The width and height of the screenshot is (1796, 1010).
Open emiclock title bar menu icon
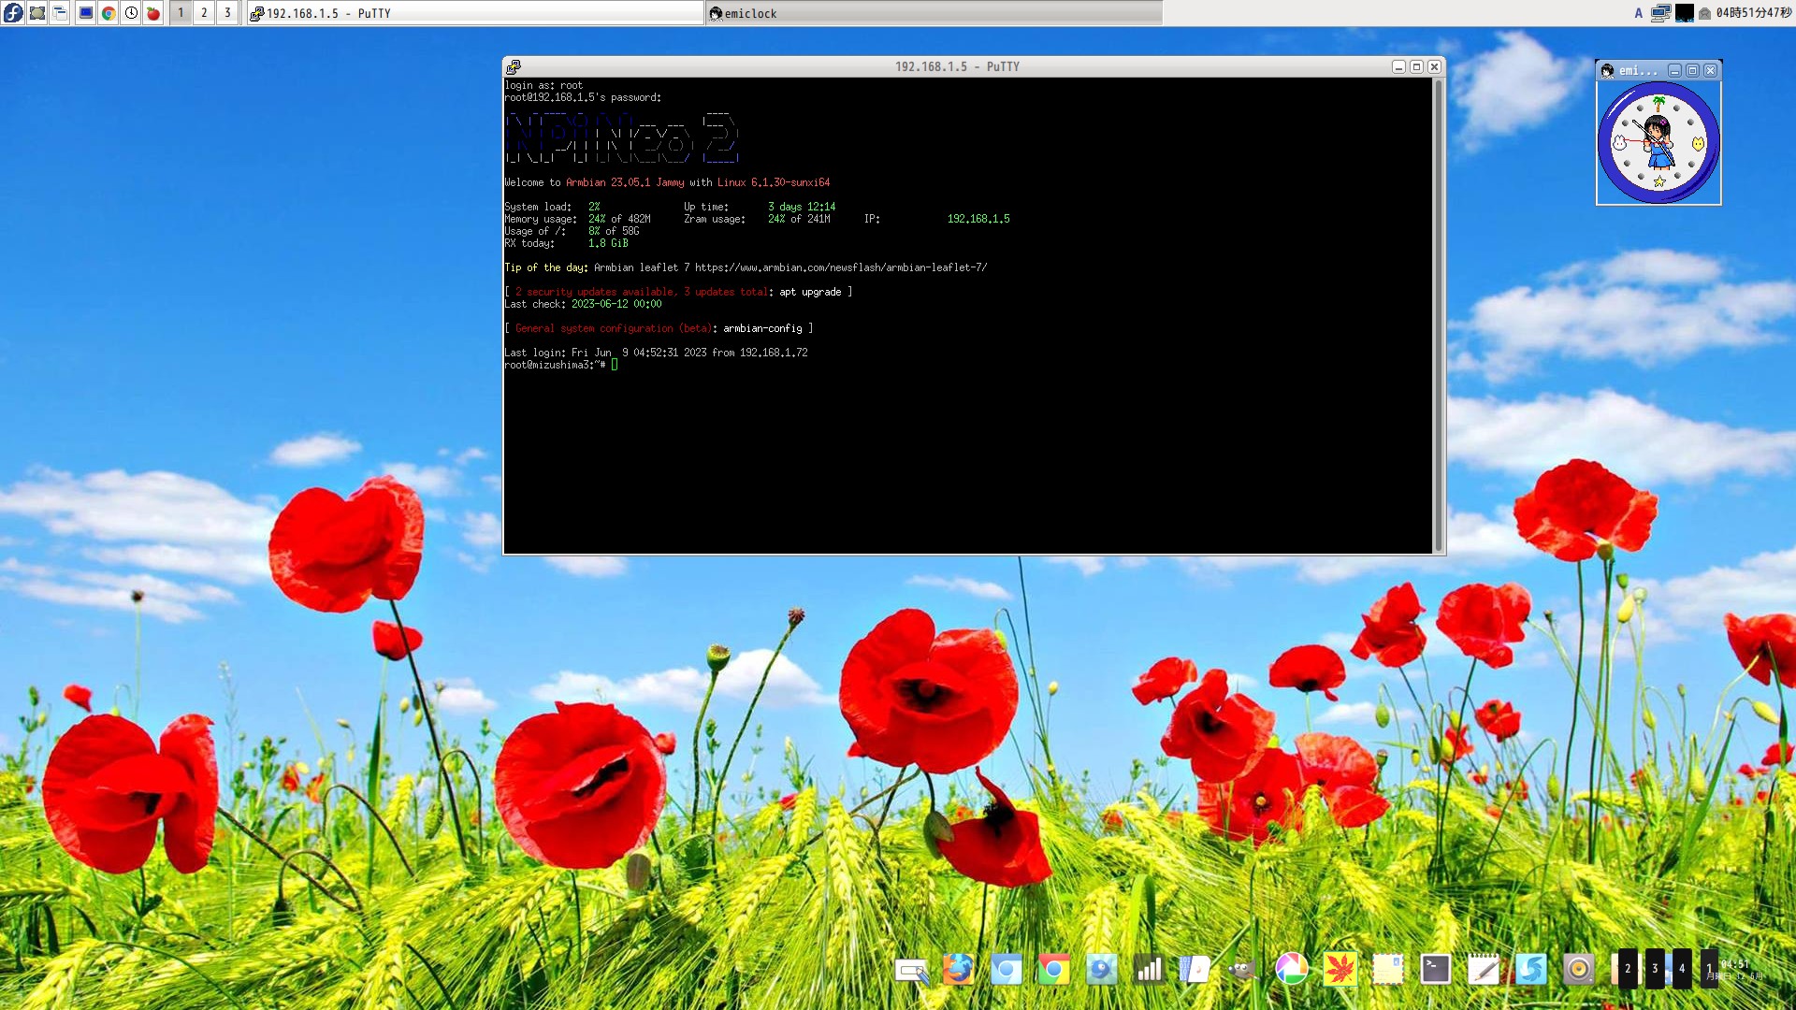[x=1607, y=70]
